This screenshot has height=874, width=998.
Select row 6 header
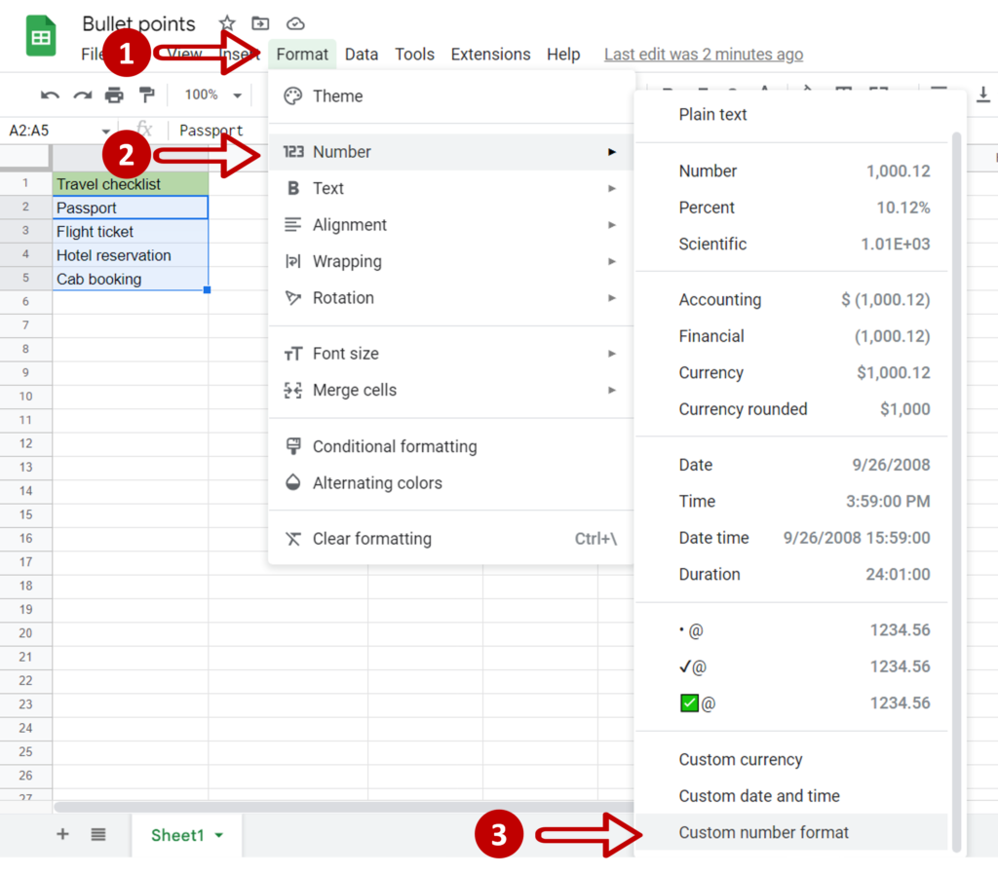(25, 301)
